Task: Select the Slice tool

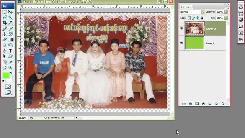Action: coord(10,23)
